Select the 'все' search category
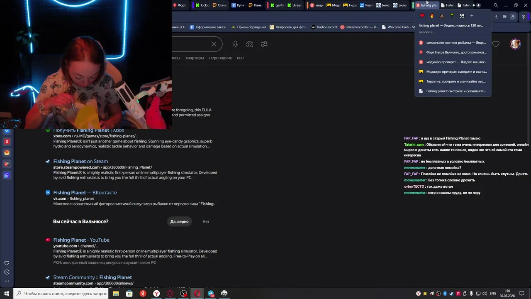The height and width of the screenshot is (299, 531). (x=240, y=58)
